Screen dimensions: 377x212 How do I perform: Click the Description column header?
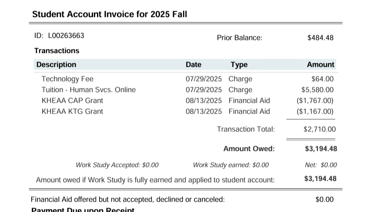tap(56, 65)
